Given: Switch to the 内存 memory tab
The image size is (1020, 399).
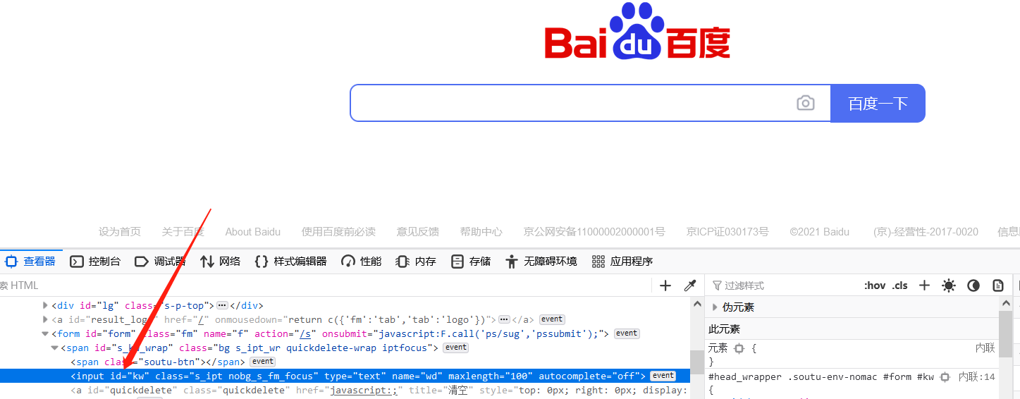Looking at the screenshot, I should click(x=416, y=262).
